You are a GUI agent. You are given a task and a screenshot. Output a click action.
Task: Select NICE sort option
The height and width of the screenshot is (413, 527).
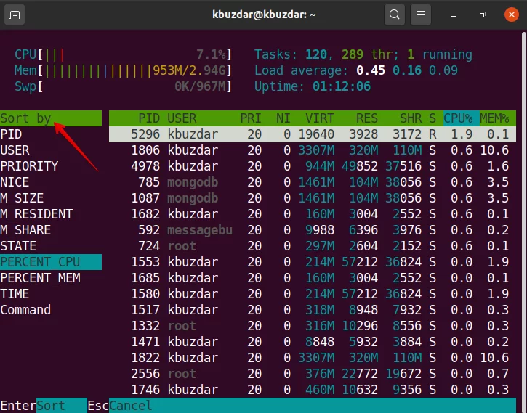click(x=51, y=182)
